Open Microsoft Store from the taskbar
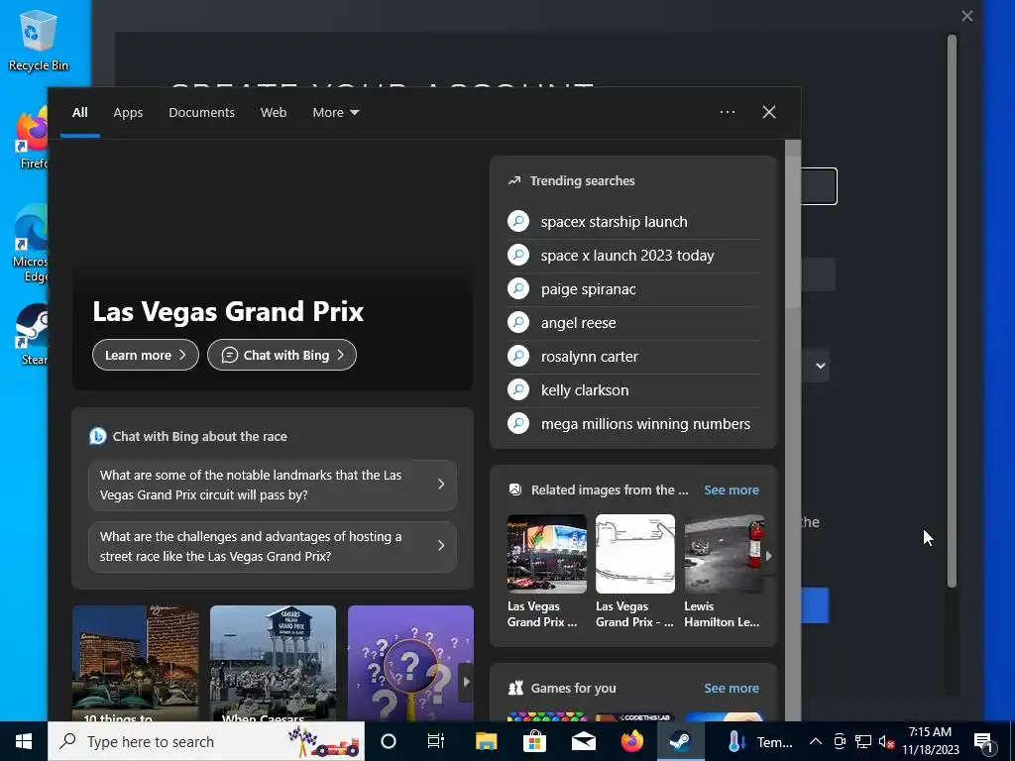Screen dimensions: 1015x761 534,741
